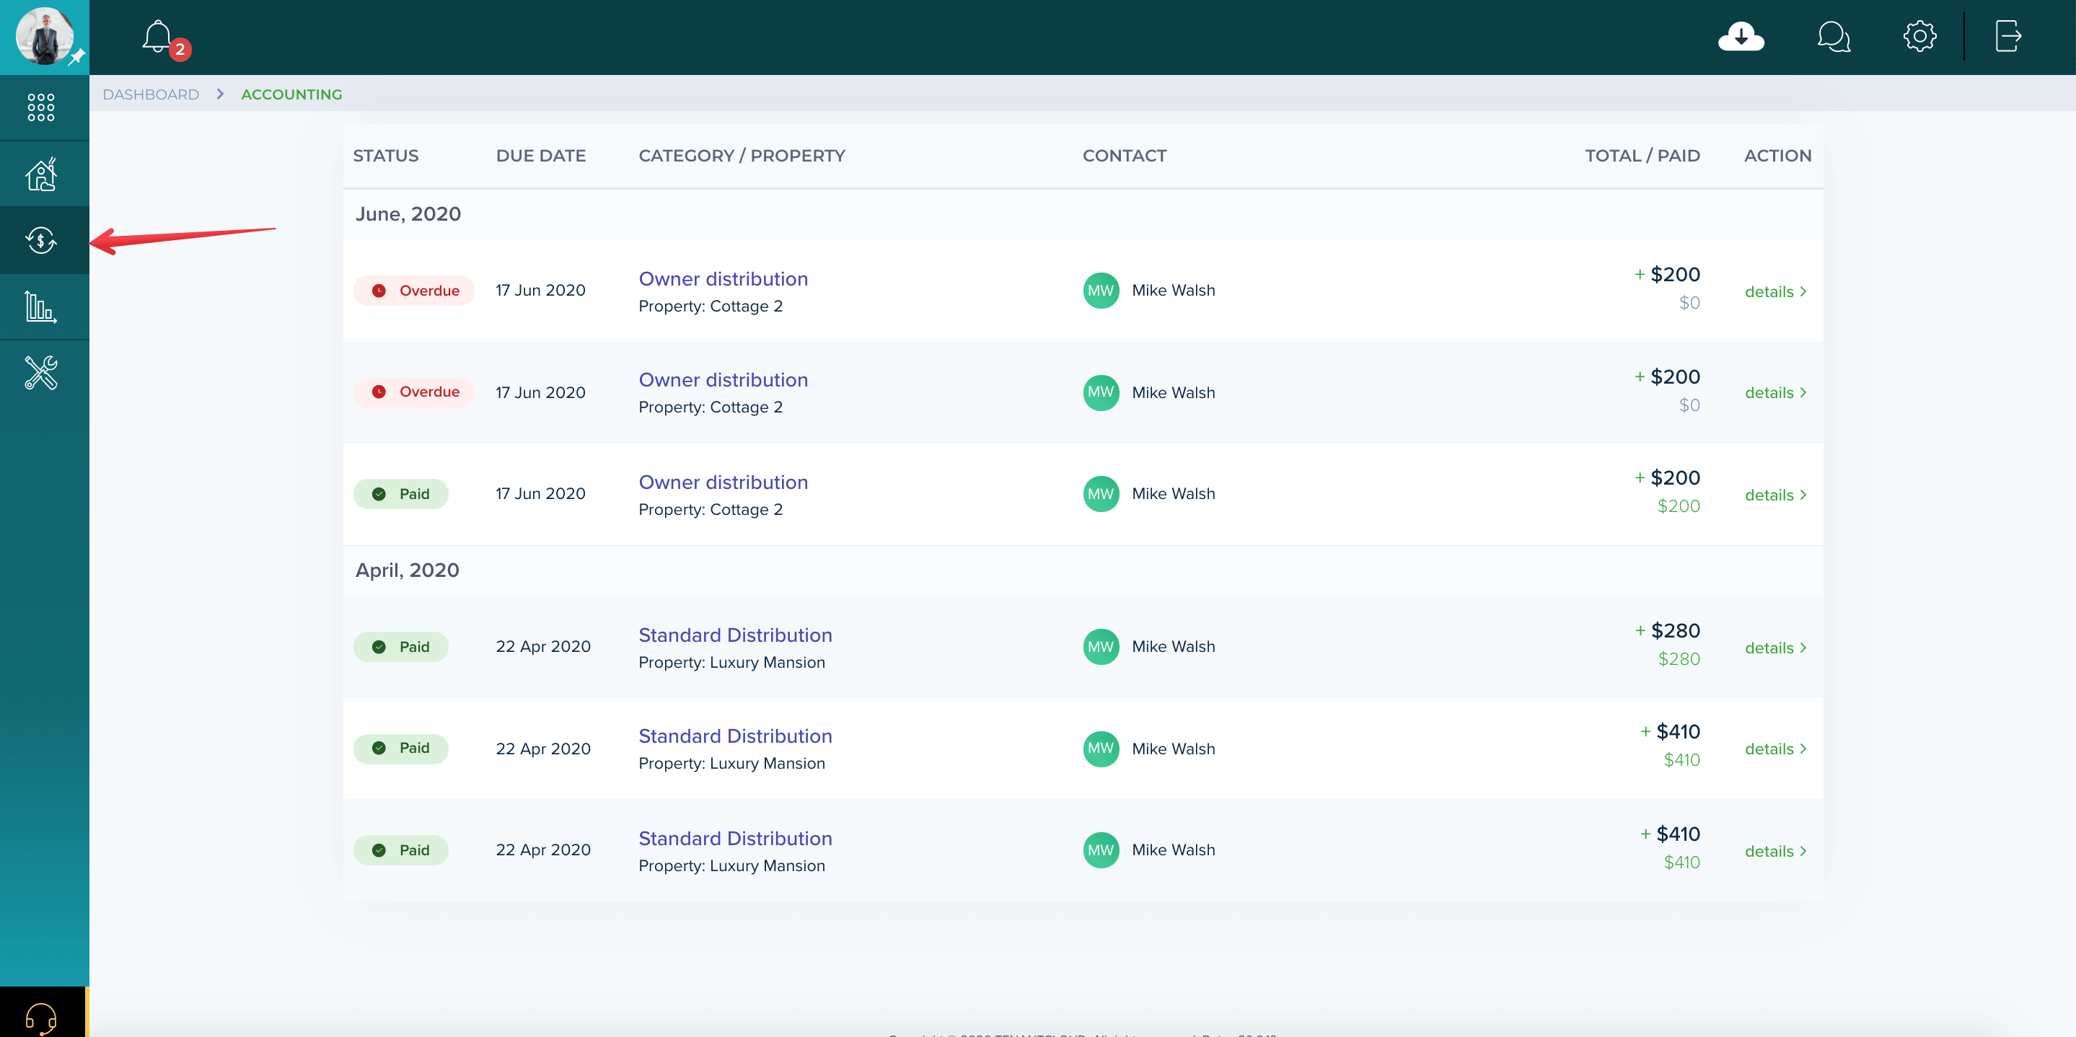Image resolution: width=2076 pixels, height=1037 pixels.
Task: Click the Paid badge on Cottage 2 row
Action: point(400,494)
